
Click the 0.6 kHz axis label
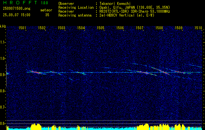(x=3, y=123)
